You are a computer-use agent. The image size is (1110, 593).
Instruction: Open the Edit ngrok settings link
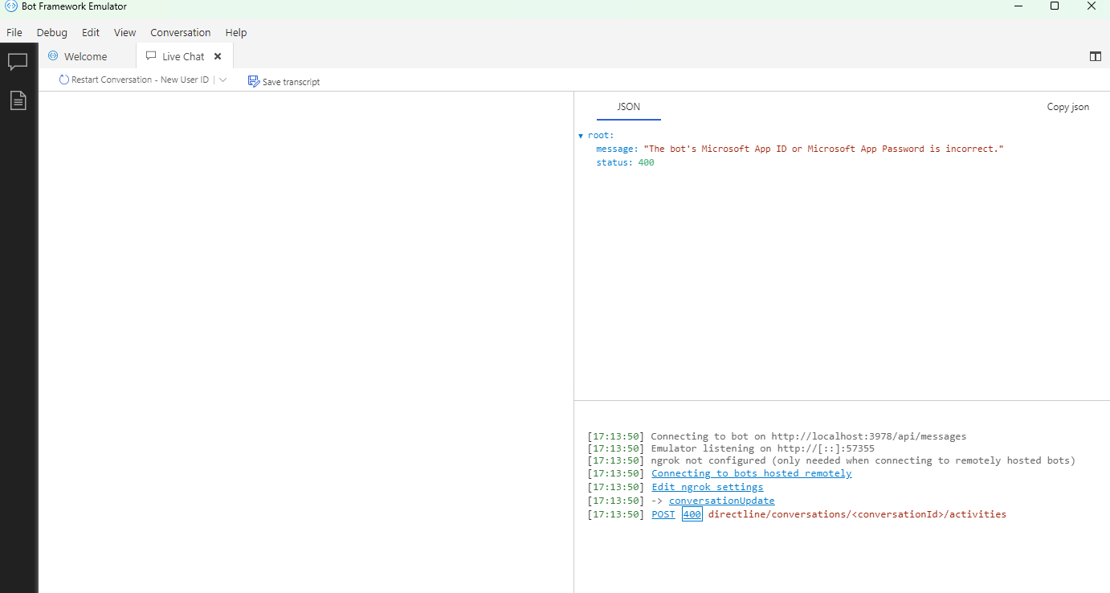[708, 487]
